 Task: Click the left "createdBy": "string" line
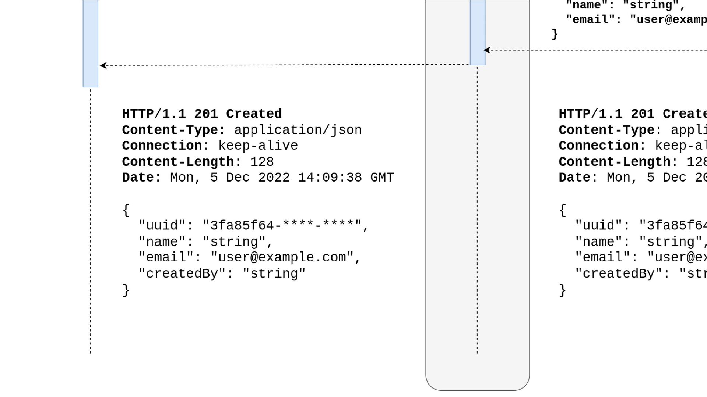(222, 273)
